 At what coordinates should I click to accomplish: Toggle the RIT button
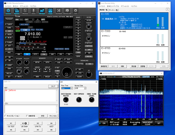pyautogui.click(x=79, y=69)
